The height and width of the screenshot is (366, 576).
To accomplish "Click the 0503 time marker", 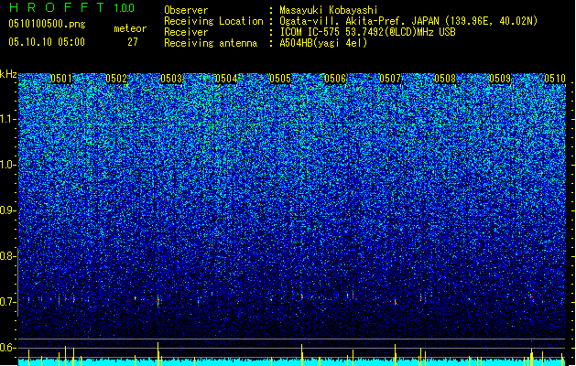I will pos(171,79).
